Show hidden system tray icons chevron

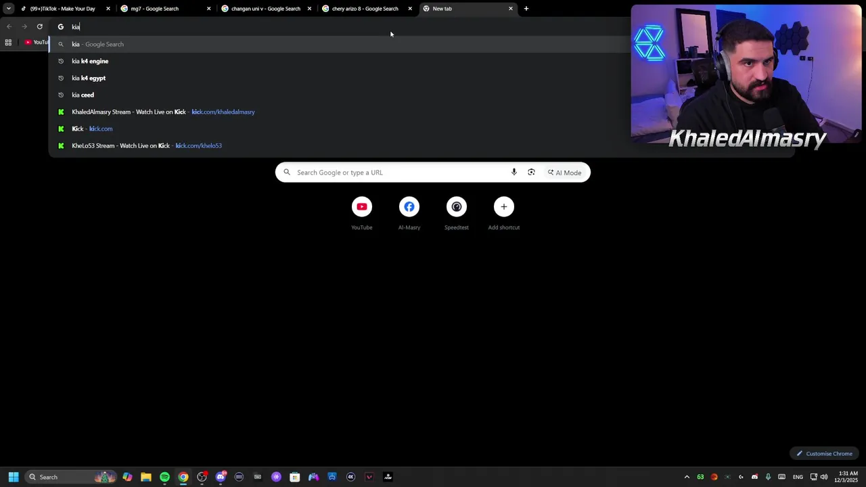[687, 477]
